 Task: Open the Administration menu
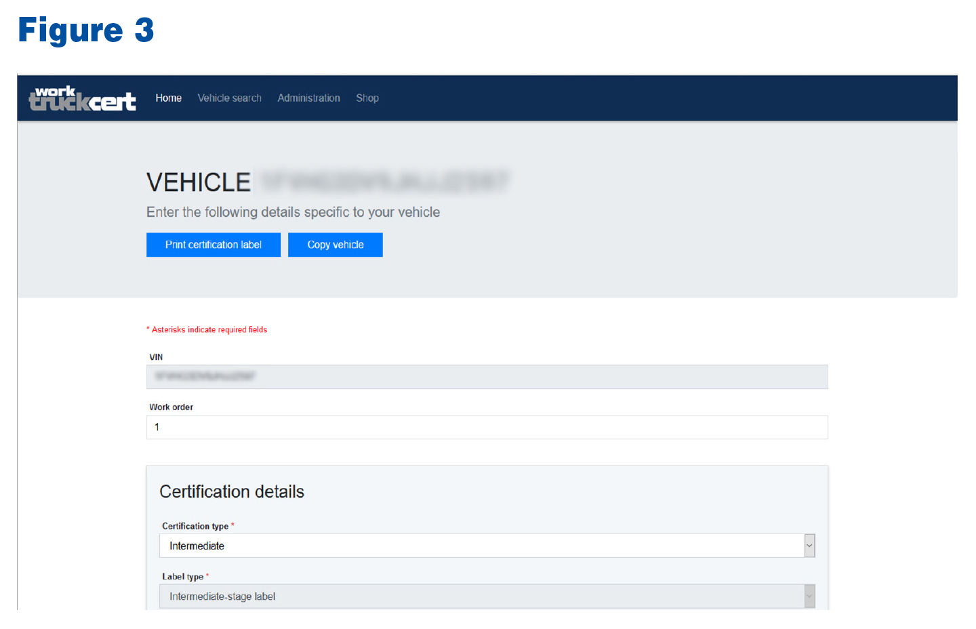click(308, 98)
